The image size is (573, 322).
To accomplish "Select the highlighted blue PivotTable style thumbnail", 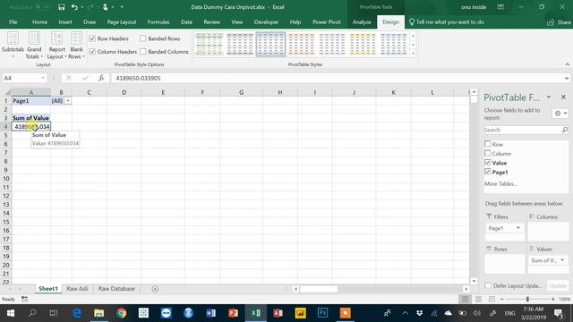I will [x=270, y=44].
